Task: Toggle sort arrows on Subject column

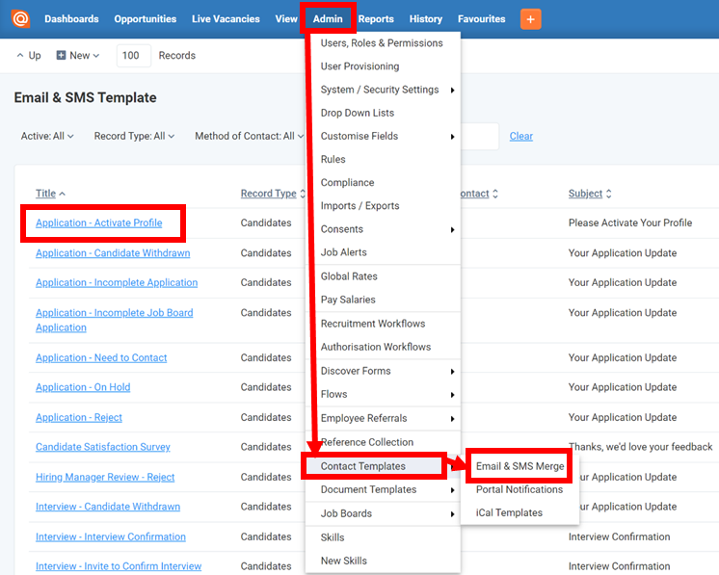Action: pyautogui.click(x=608, y=194)
